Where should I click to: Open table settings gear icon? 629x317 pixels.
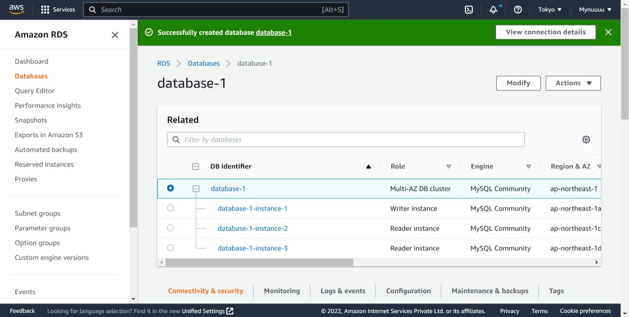[x=586, y=139]
